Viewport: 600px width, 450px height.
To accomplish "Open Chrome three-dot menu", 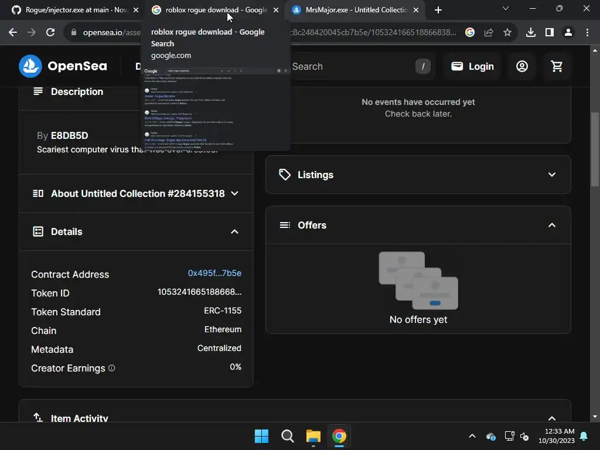I will click(587, 33).
